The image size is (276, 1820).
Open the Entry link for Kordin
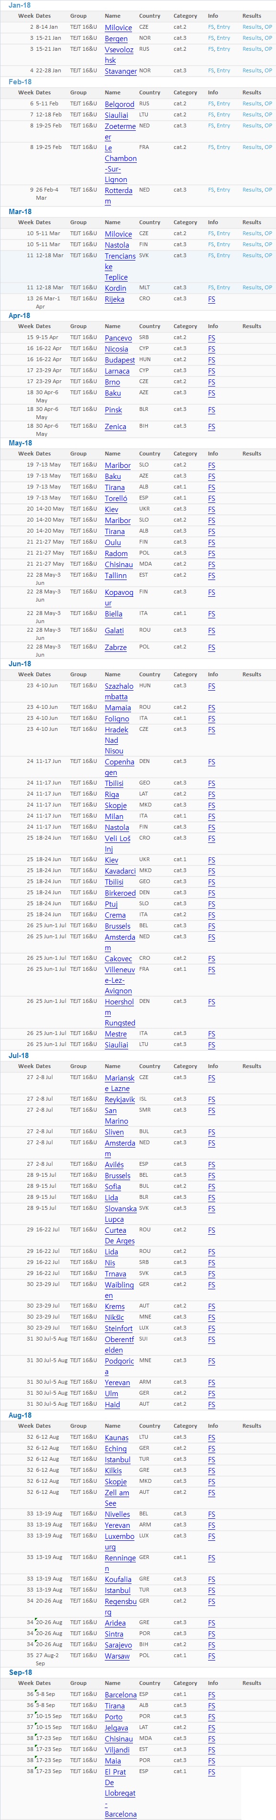pyautogui.click(x=223, y=287)
